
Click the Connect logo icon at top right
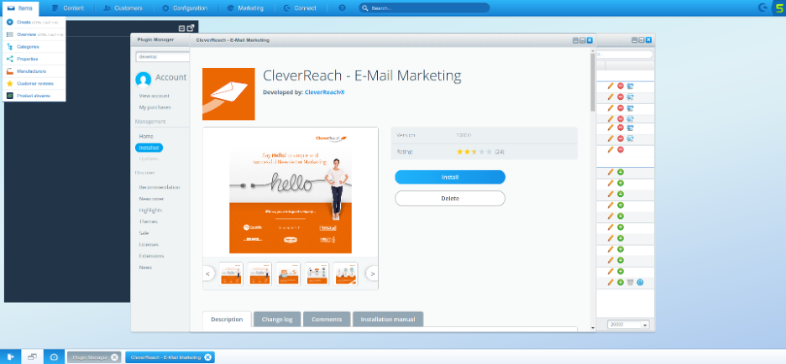[x=763, y=8]
